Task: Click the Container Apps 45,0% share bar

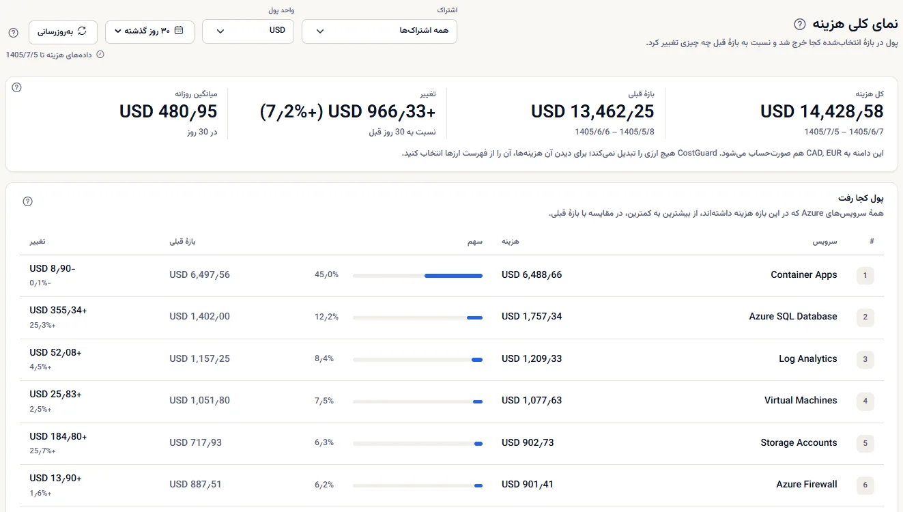Action: (418, 276)
